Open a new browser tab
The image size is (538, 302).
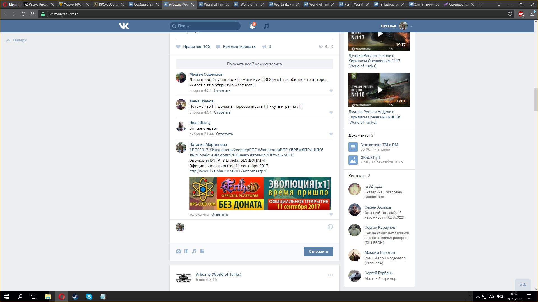(481, 4)
